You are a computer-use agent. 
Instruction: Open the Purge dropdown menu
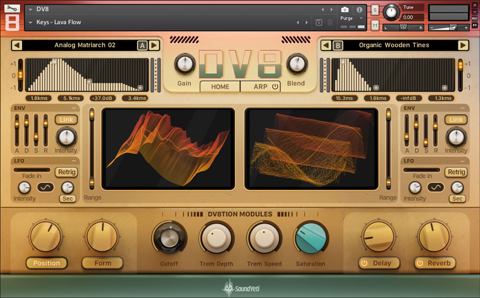tap(361, 18)
